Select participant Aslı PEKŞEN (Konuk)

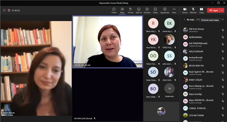(204, 44)
